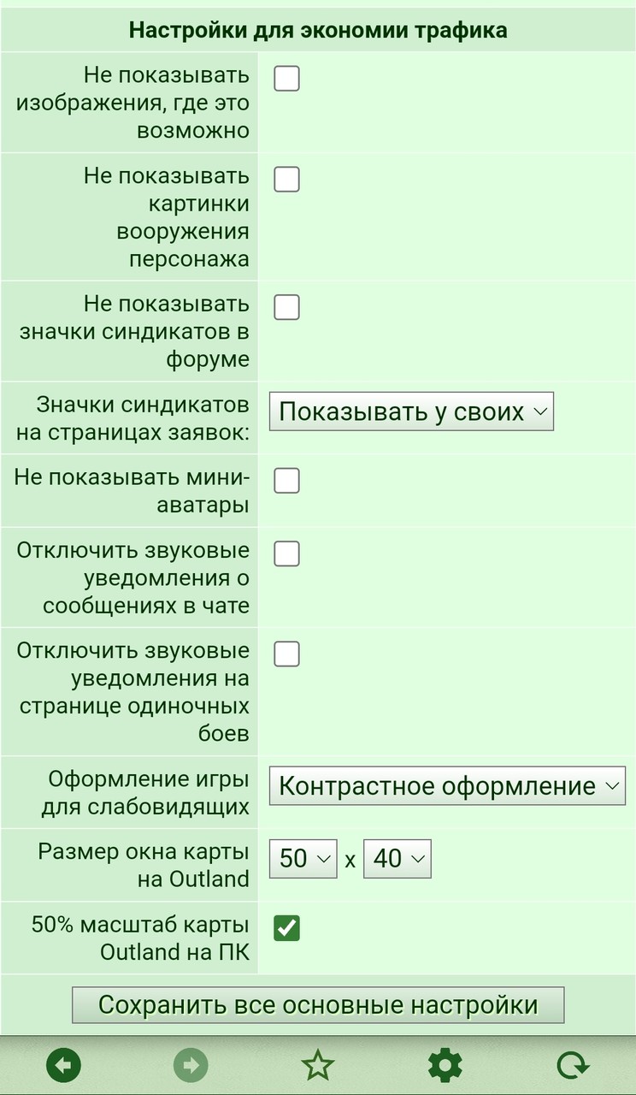Toggle 'Не показывать значки синдикатов в форуме'
636x1095 pixels.
pyautogui.click(x=286, y=307)
